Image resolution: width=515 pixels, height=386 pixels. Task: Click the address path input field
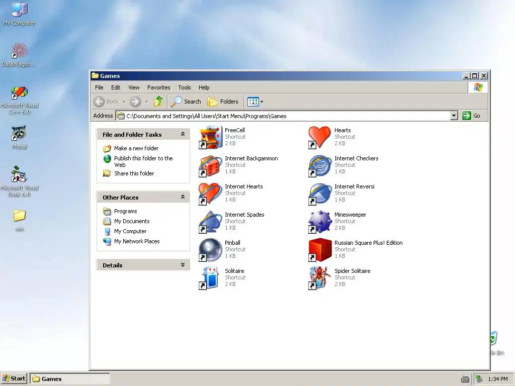pos(287,116)
